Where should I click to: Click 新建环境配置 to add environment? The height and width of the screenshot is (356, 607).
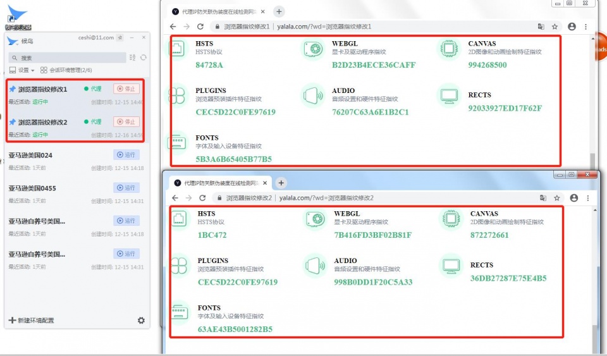(32, 321)
